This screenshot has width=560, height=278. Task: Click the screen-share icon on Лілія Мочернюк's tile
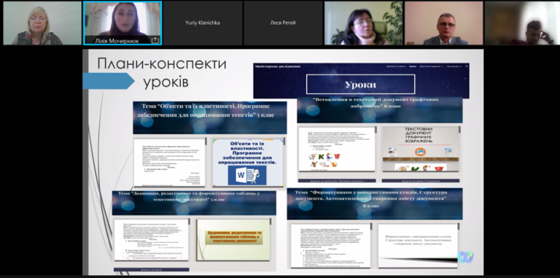pyautogui.click(x=155, y=40)
